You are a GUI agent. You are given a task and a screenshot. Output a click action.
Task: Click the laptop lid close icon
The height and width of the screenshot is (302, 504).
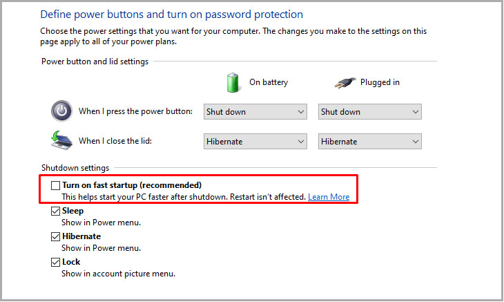point(61,140)
